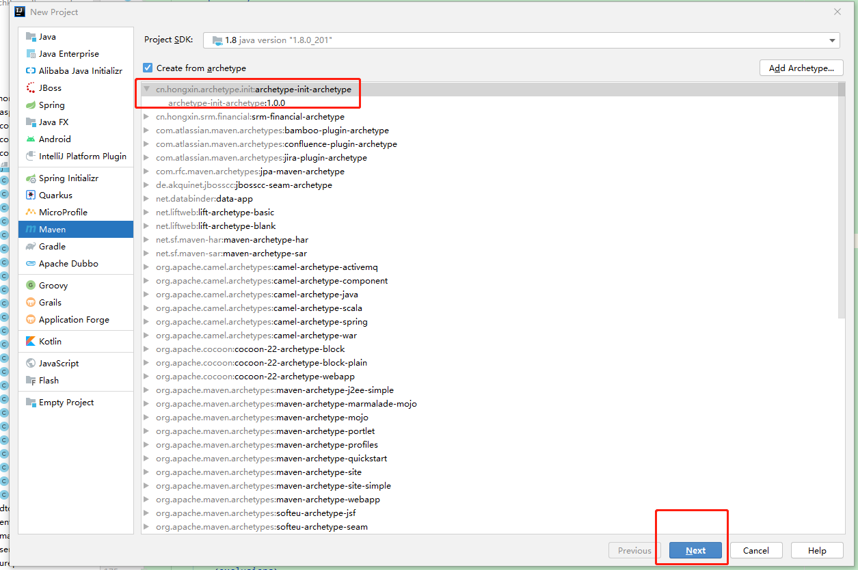Screen dimensions: 858x570
Task: Open the Project SDK dropdown
Action: pyautogui.click(x=832, y=40)
